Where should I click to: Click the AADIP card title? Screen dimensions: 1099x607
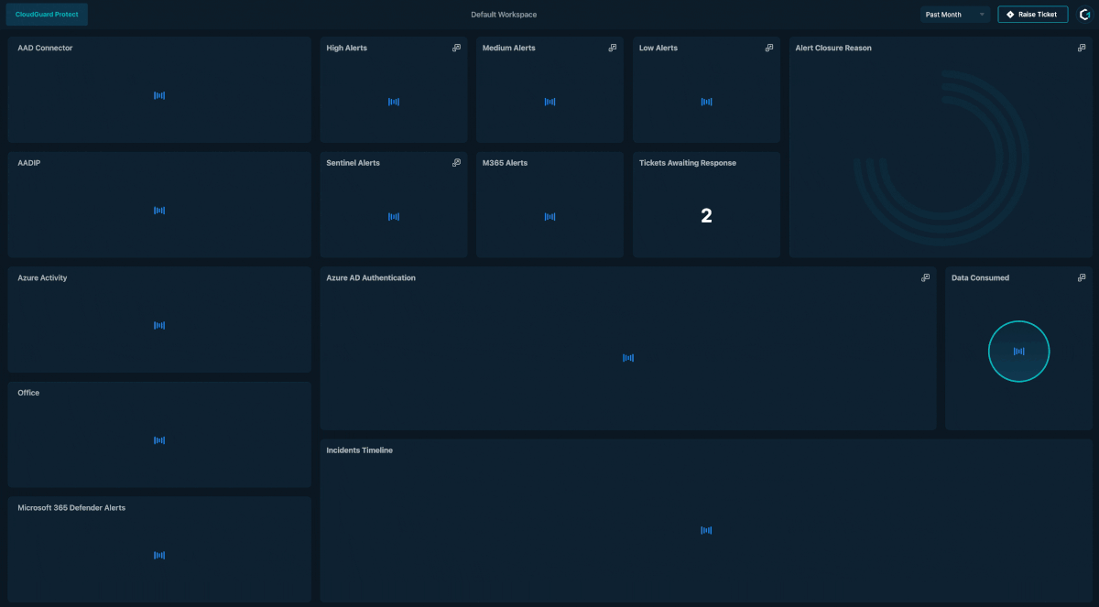pyautogui.click(x=29, y=163)
